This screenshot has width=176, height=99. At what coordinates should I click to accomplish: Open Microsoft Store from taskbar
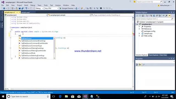(73, 97)
